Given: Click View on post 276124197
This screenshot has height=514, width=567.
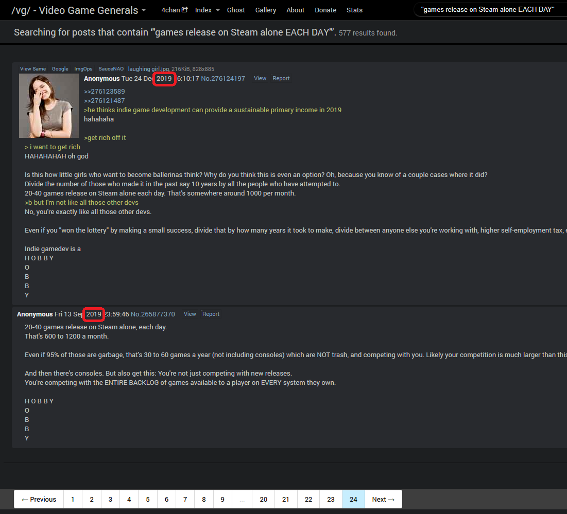Looking at the screenshot, I should point(260,78).
